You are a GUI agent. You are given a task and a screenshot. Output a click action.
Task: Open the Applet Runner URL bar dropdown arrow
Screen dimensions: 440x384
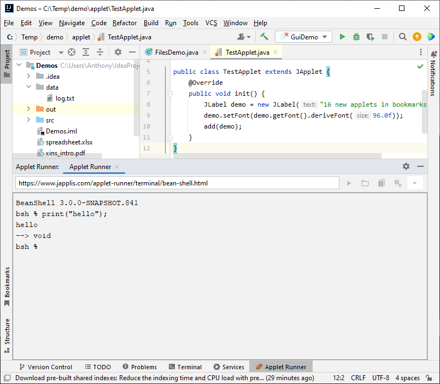click(x=415, y=183)
